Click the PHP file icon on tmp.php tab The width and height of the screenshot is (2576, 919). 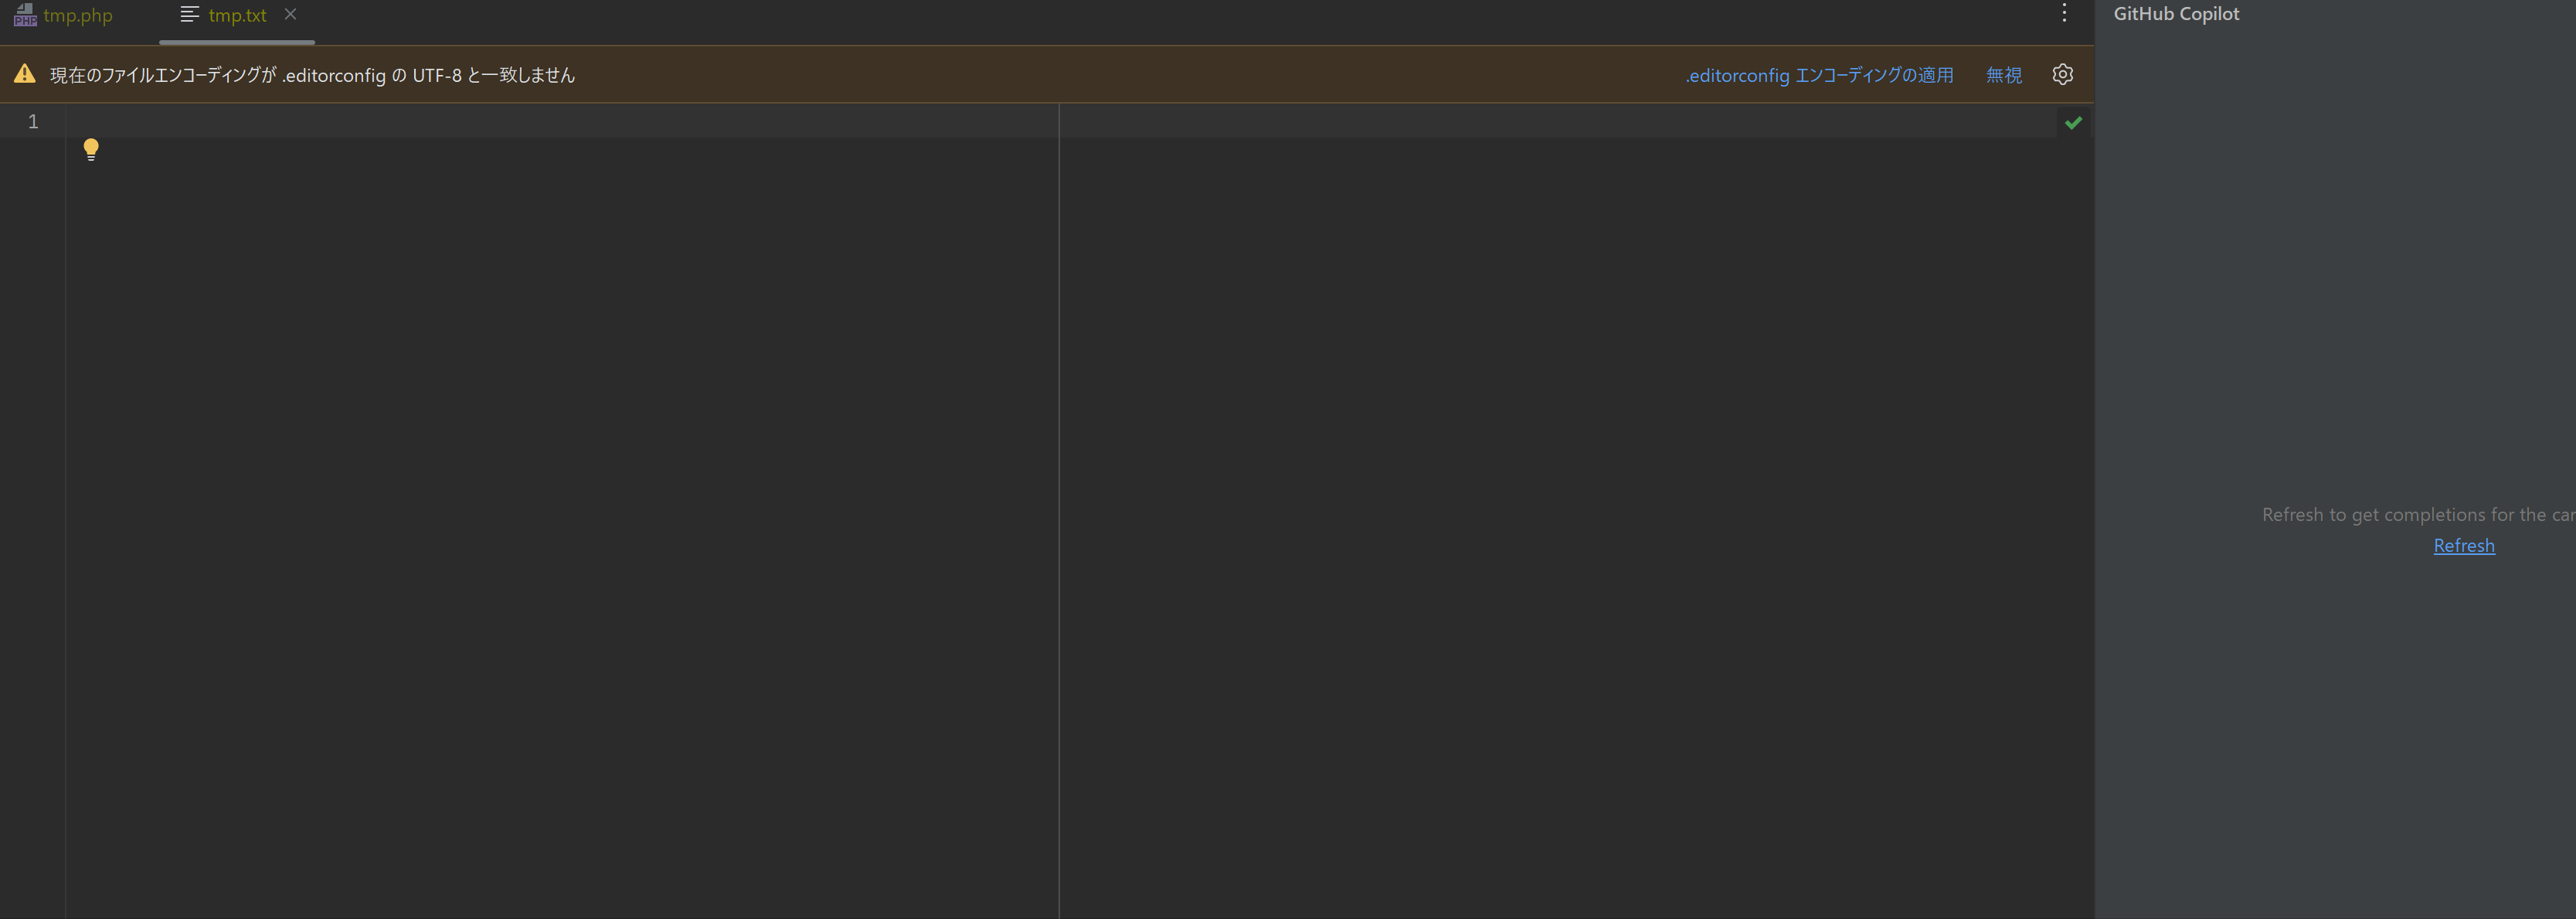tap(25, 15)
